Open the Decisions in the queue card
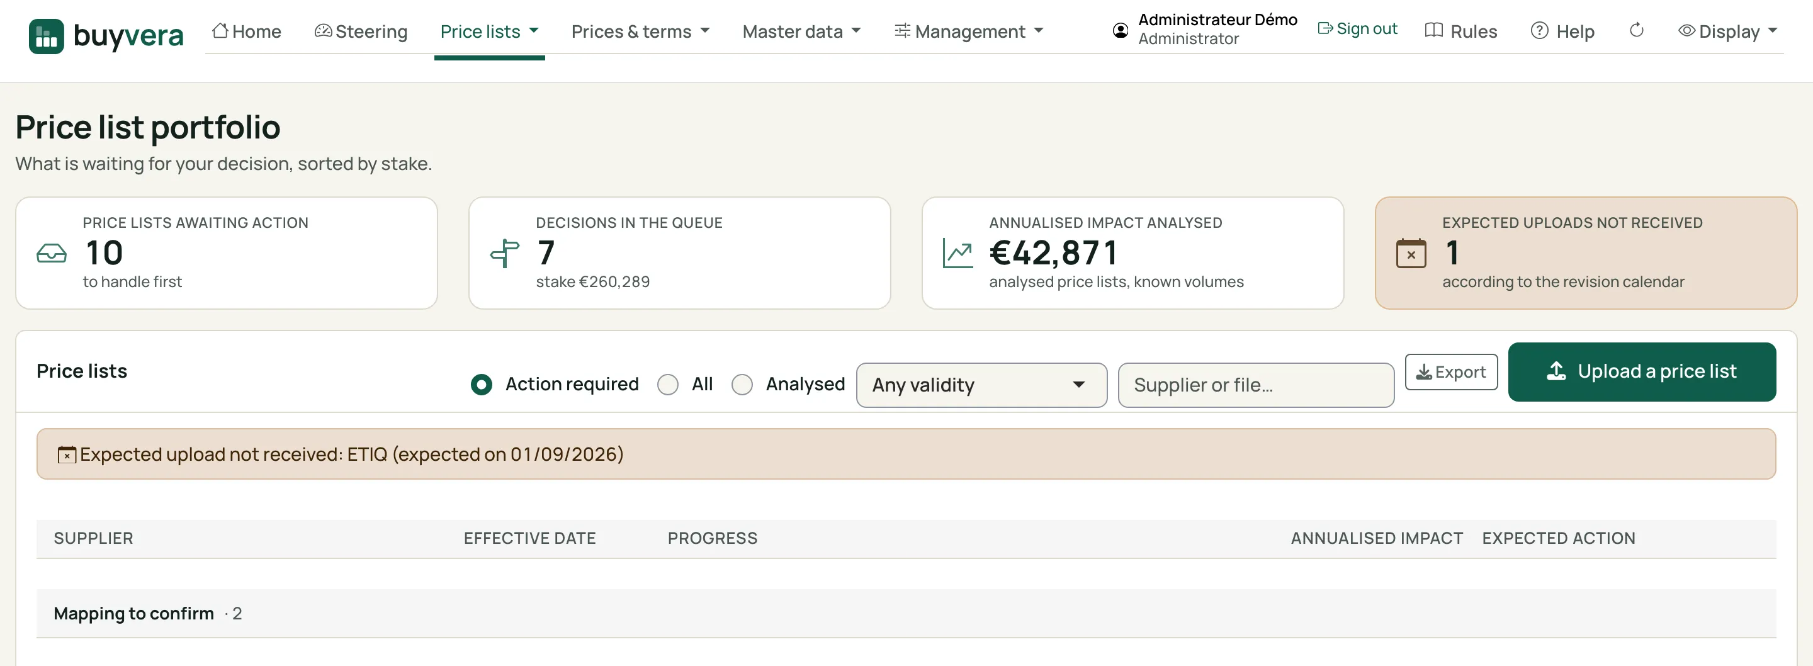 coord(679,253)
